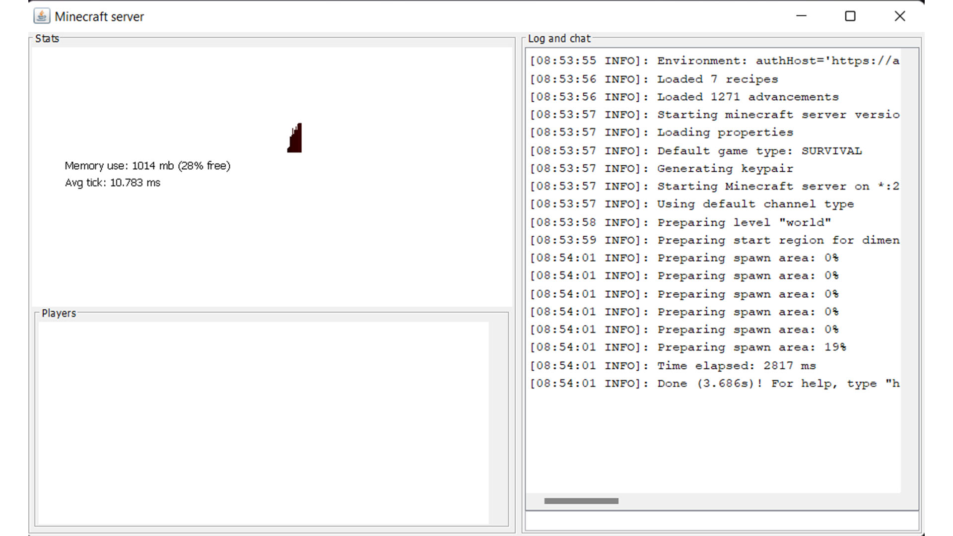Image resolution: width=953 pixels, height=536 pixels.
Task: Click the 'Minecraft server' window title text
Action: point(99,17)
